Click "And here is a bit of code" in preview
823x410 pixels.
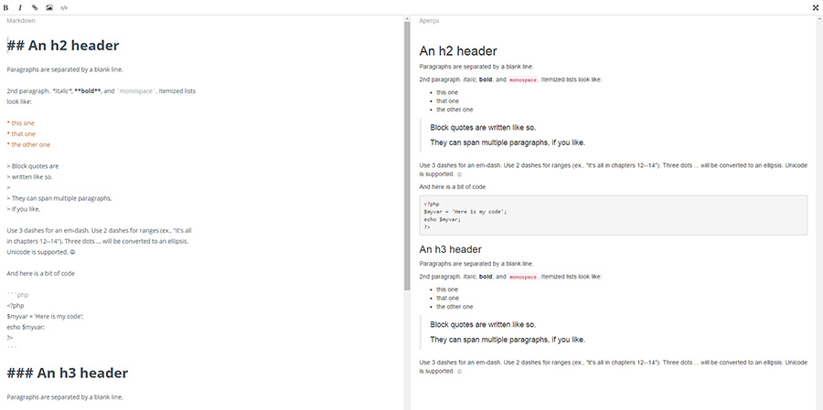453,186
